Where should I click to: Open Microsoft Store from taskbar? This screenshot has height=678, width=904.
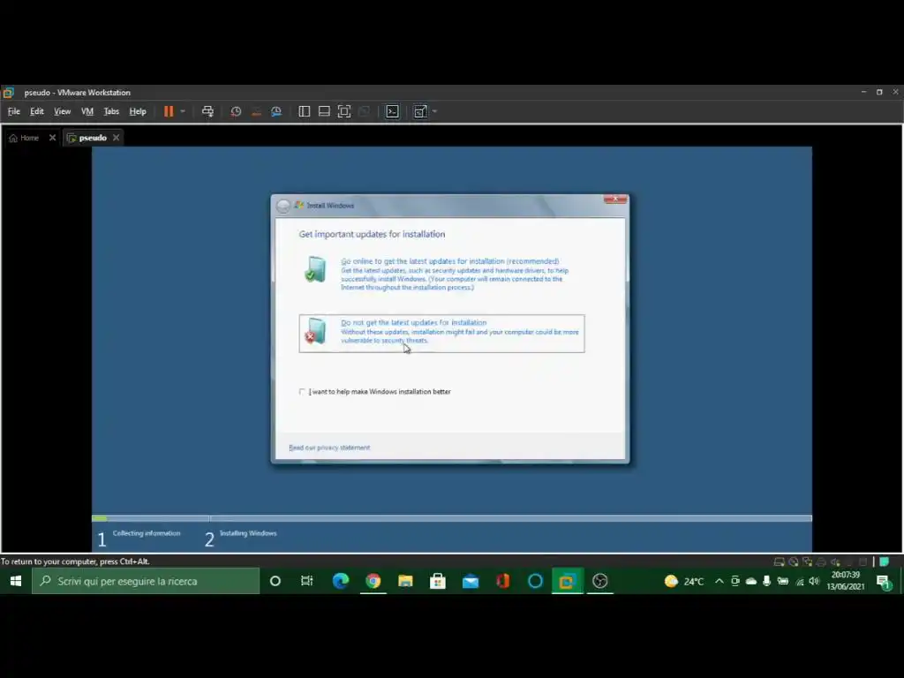point(438,581)
